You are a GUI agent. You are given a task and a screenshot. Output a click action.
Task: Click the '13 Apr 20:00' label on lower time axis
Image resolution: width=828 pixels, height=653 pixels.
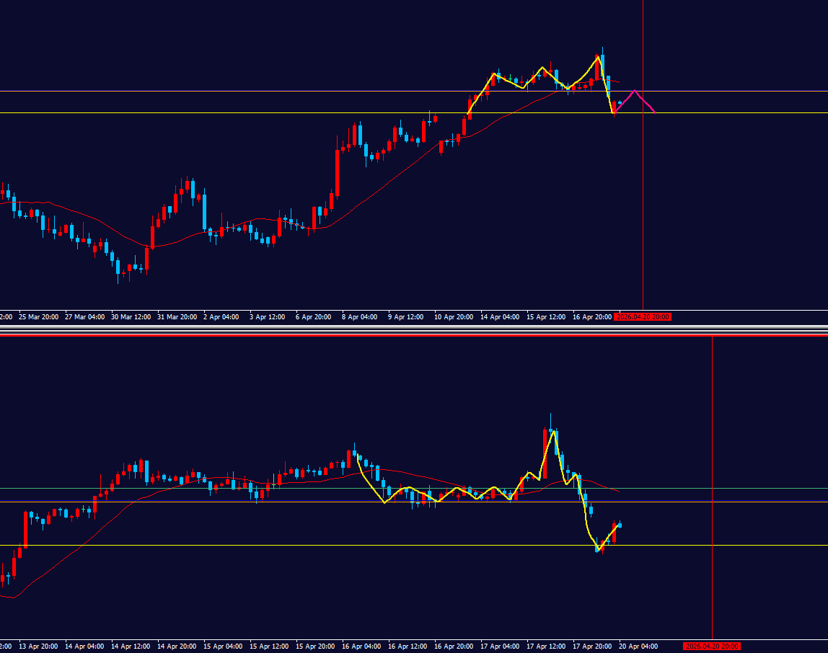38,647
